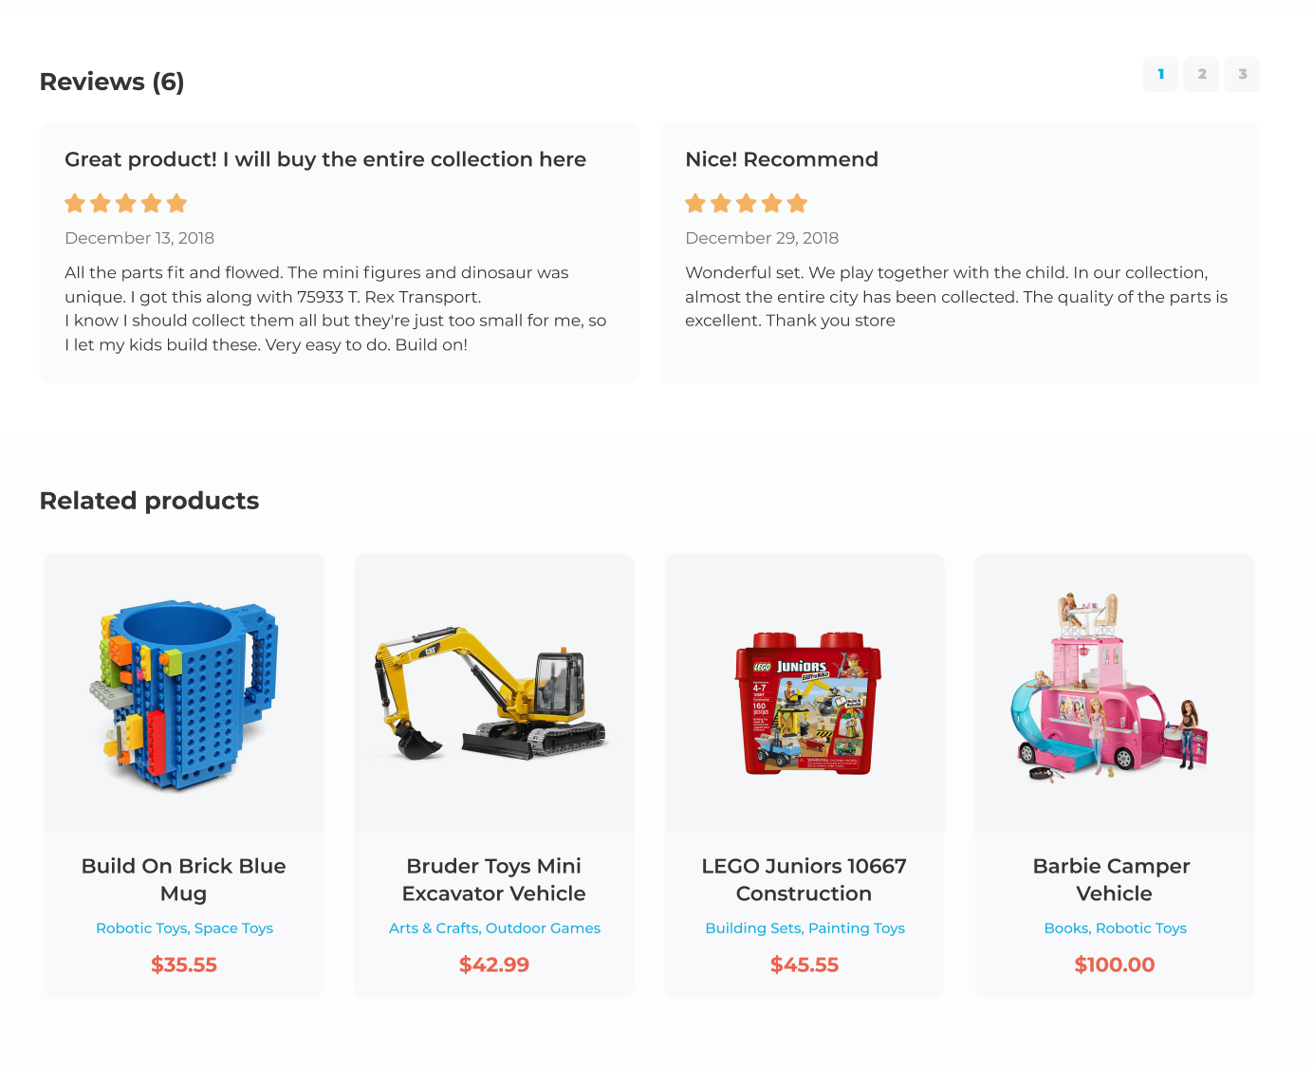Open the Build On Brick Blue Mug image

point(184,693)
